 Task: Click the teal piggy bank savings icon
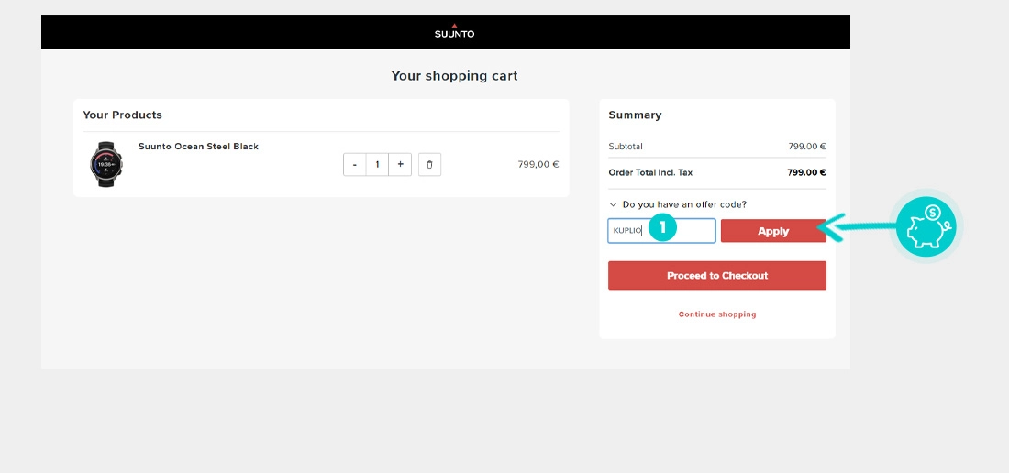click(926, 225)
